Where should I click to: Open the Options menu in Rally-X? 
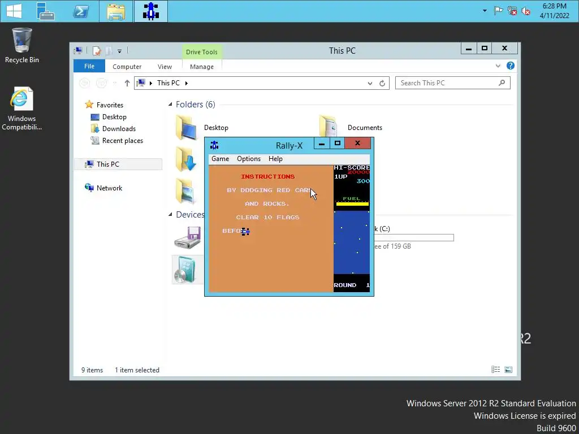[249, 159]
